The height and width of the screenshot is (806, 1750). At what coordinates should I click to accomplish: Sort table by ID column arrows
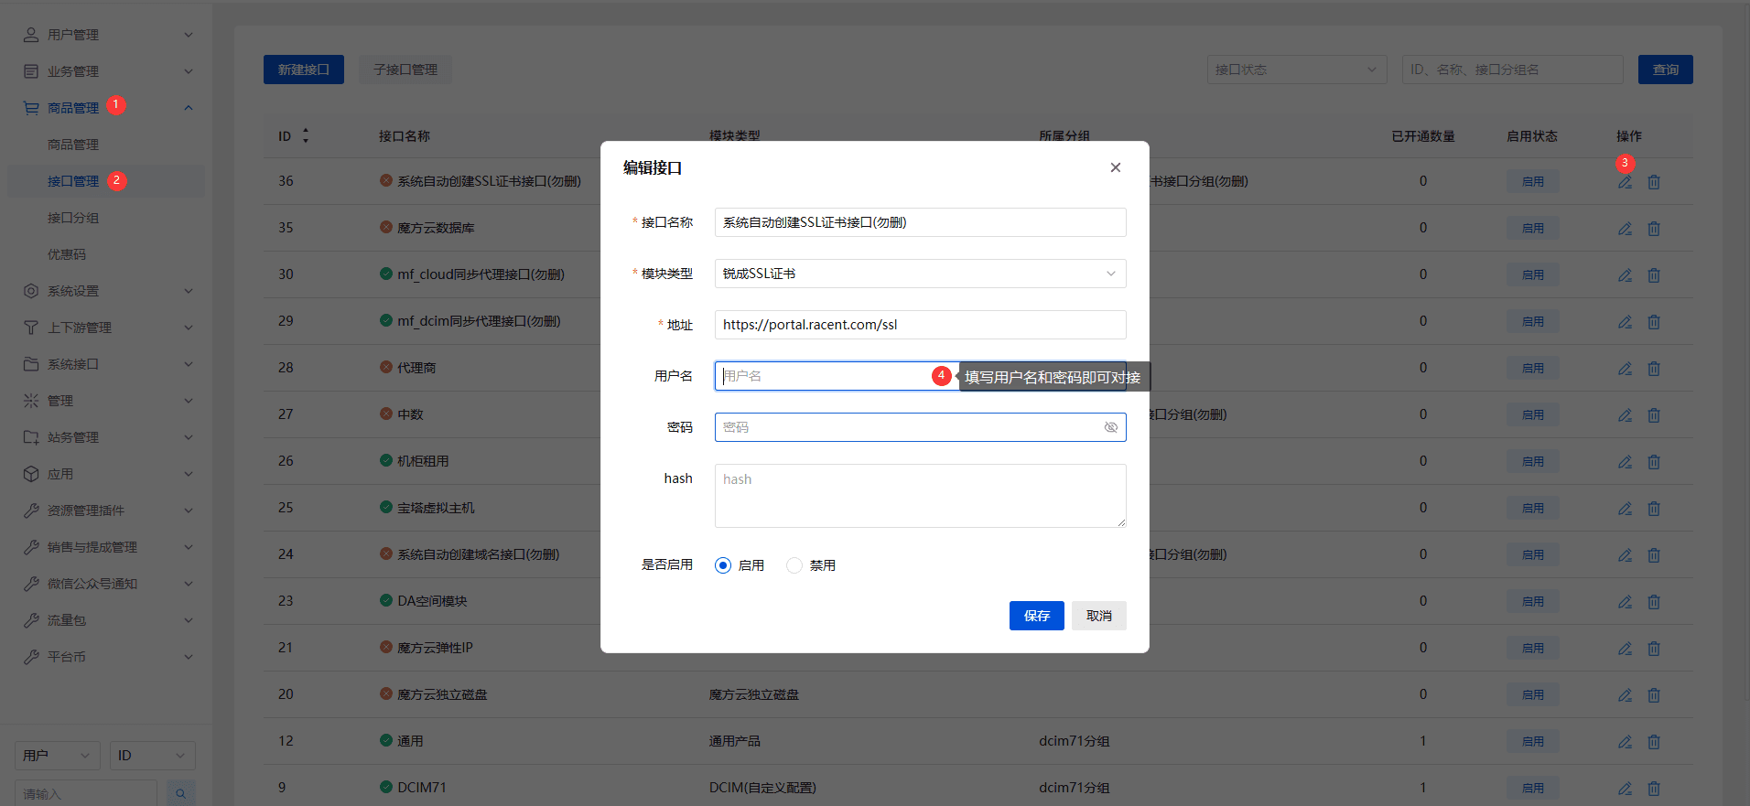306,135
